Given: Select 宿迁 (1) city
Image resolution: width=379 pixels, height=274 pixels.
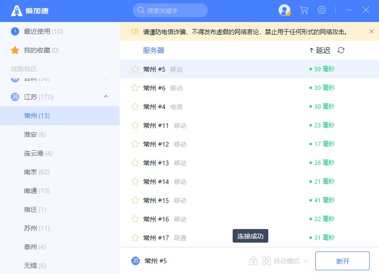Looking at the screenshot, I should click(60, 209).
